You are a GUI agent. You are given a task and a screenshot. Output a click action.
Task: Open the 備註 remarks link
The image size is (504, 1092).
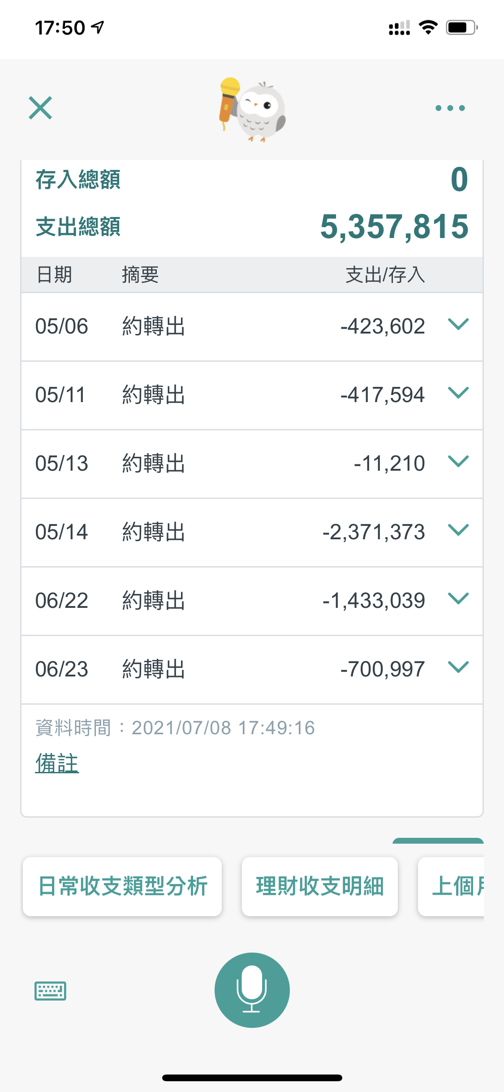57,763
